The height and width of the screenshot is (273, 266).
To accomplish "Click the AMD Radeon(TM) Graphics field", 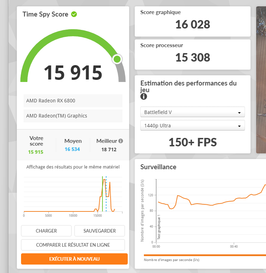I will [x=73, y=116].
